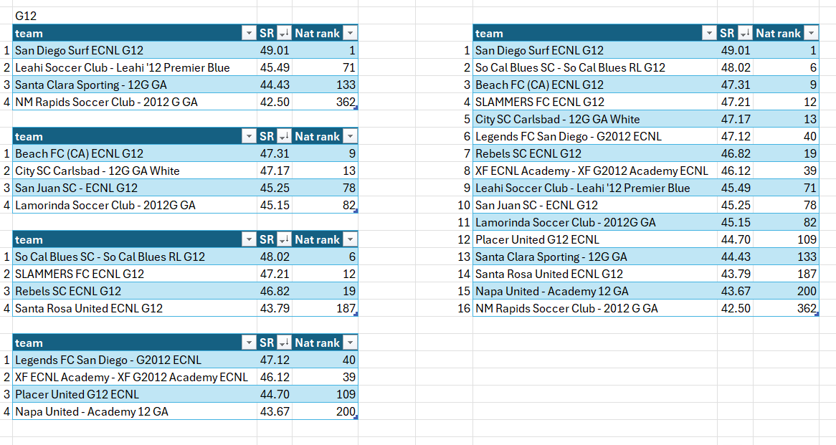The image size is (836, 445).
Task: Click resize handle at 16-team table corner
Action: coord(817,314)
